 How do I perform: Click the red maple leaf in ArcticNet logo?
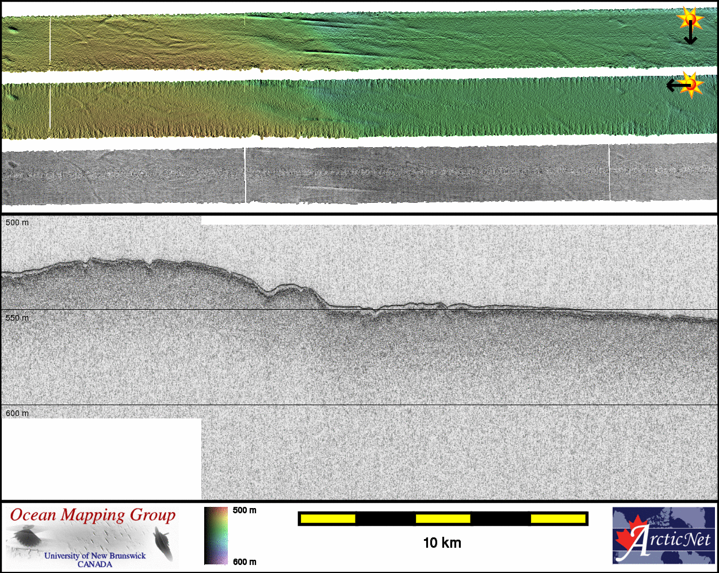coord(628,536)
